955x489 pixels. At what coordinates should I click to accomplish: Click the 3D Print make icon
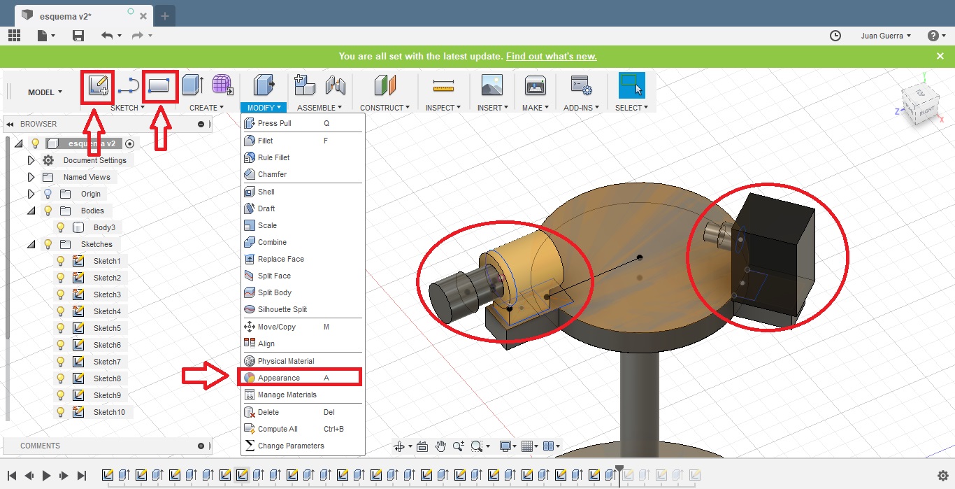click(x=536, y=85)
